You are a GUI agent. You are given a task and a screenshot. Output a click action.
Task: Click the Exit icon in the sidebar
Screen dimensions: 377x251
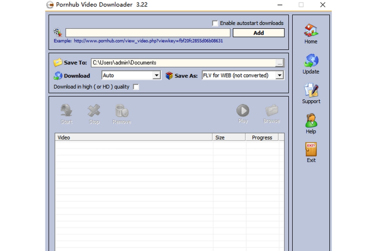pyautogui.click(x=311, y=152)
